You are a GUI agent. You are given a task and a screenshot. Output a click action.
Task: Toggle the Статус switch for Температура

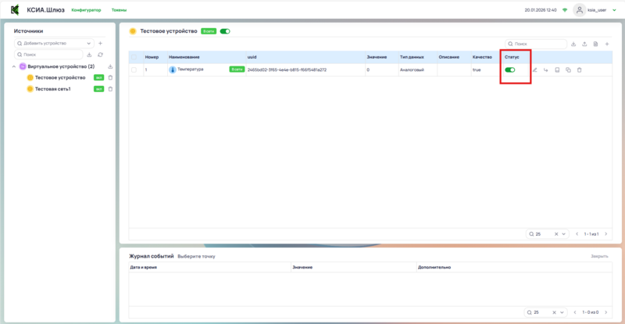510,70
